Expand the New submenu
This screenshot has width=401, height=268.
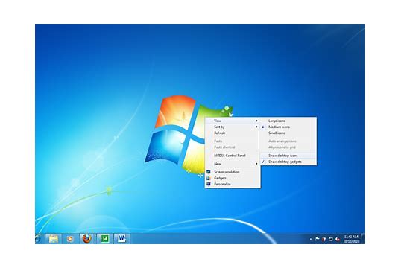coord(233,164)
